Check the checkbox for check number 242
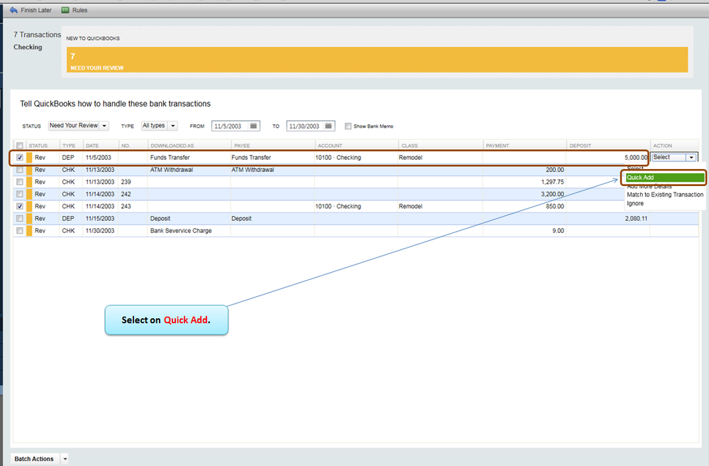Viewport: 709px width, 466px height. pyautogui.click(x=19, y=194)
